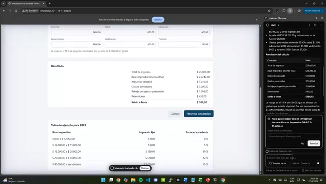Click 'Usar esta pestaña' in the Halo panel
The width and height of the screenshot is (326, 184).
click(311, 170)
